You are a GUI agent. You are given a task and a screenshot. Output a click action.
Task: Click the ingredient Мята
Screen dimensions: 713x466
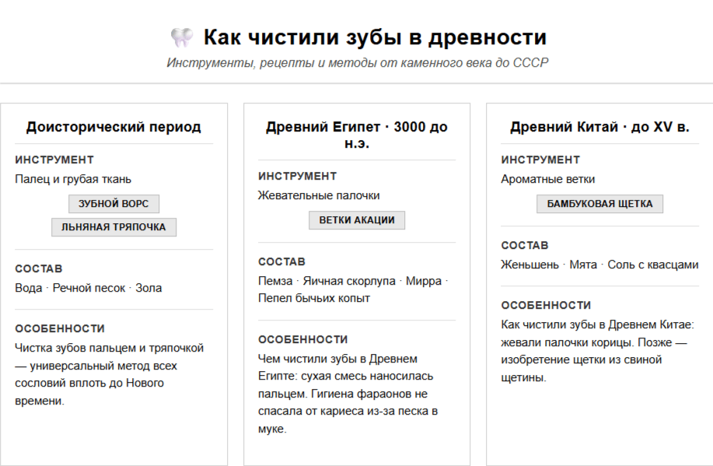pos(583,265)
